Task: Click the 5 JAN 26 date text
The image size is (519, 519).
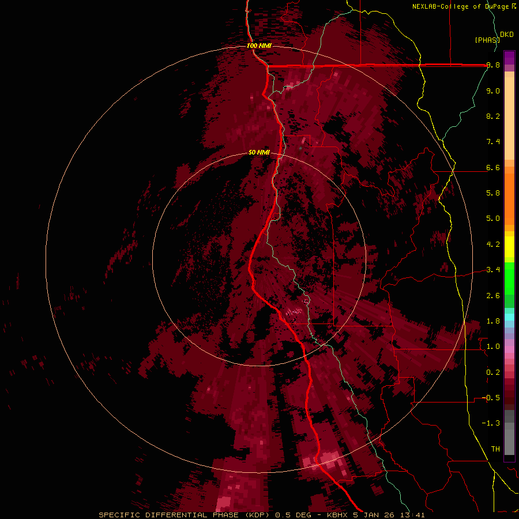Action: (375, 515)
